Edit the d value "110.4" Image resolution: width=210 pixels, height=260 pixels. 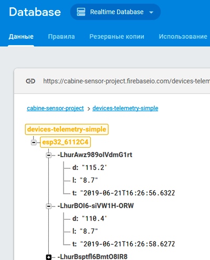94,219
